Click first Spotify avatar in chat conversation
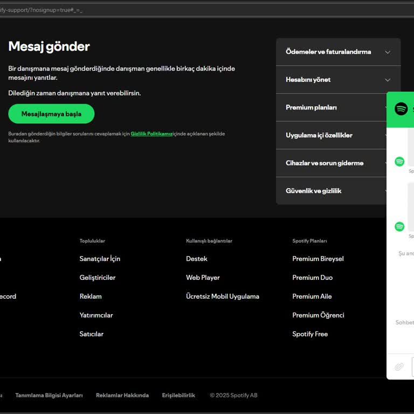The width and height of the screenshot is (414, 414). pos(399,161)
